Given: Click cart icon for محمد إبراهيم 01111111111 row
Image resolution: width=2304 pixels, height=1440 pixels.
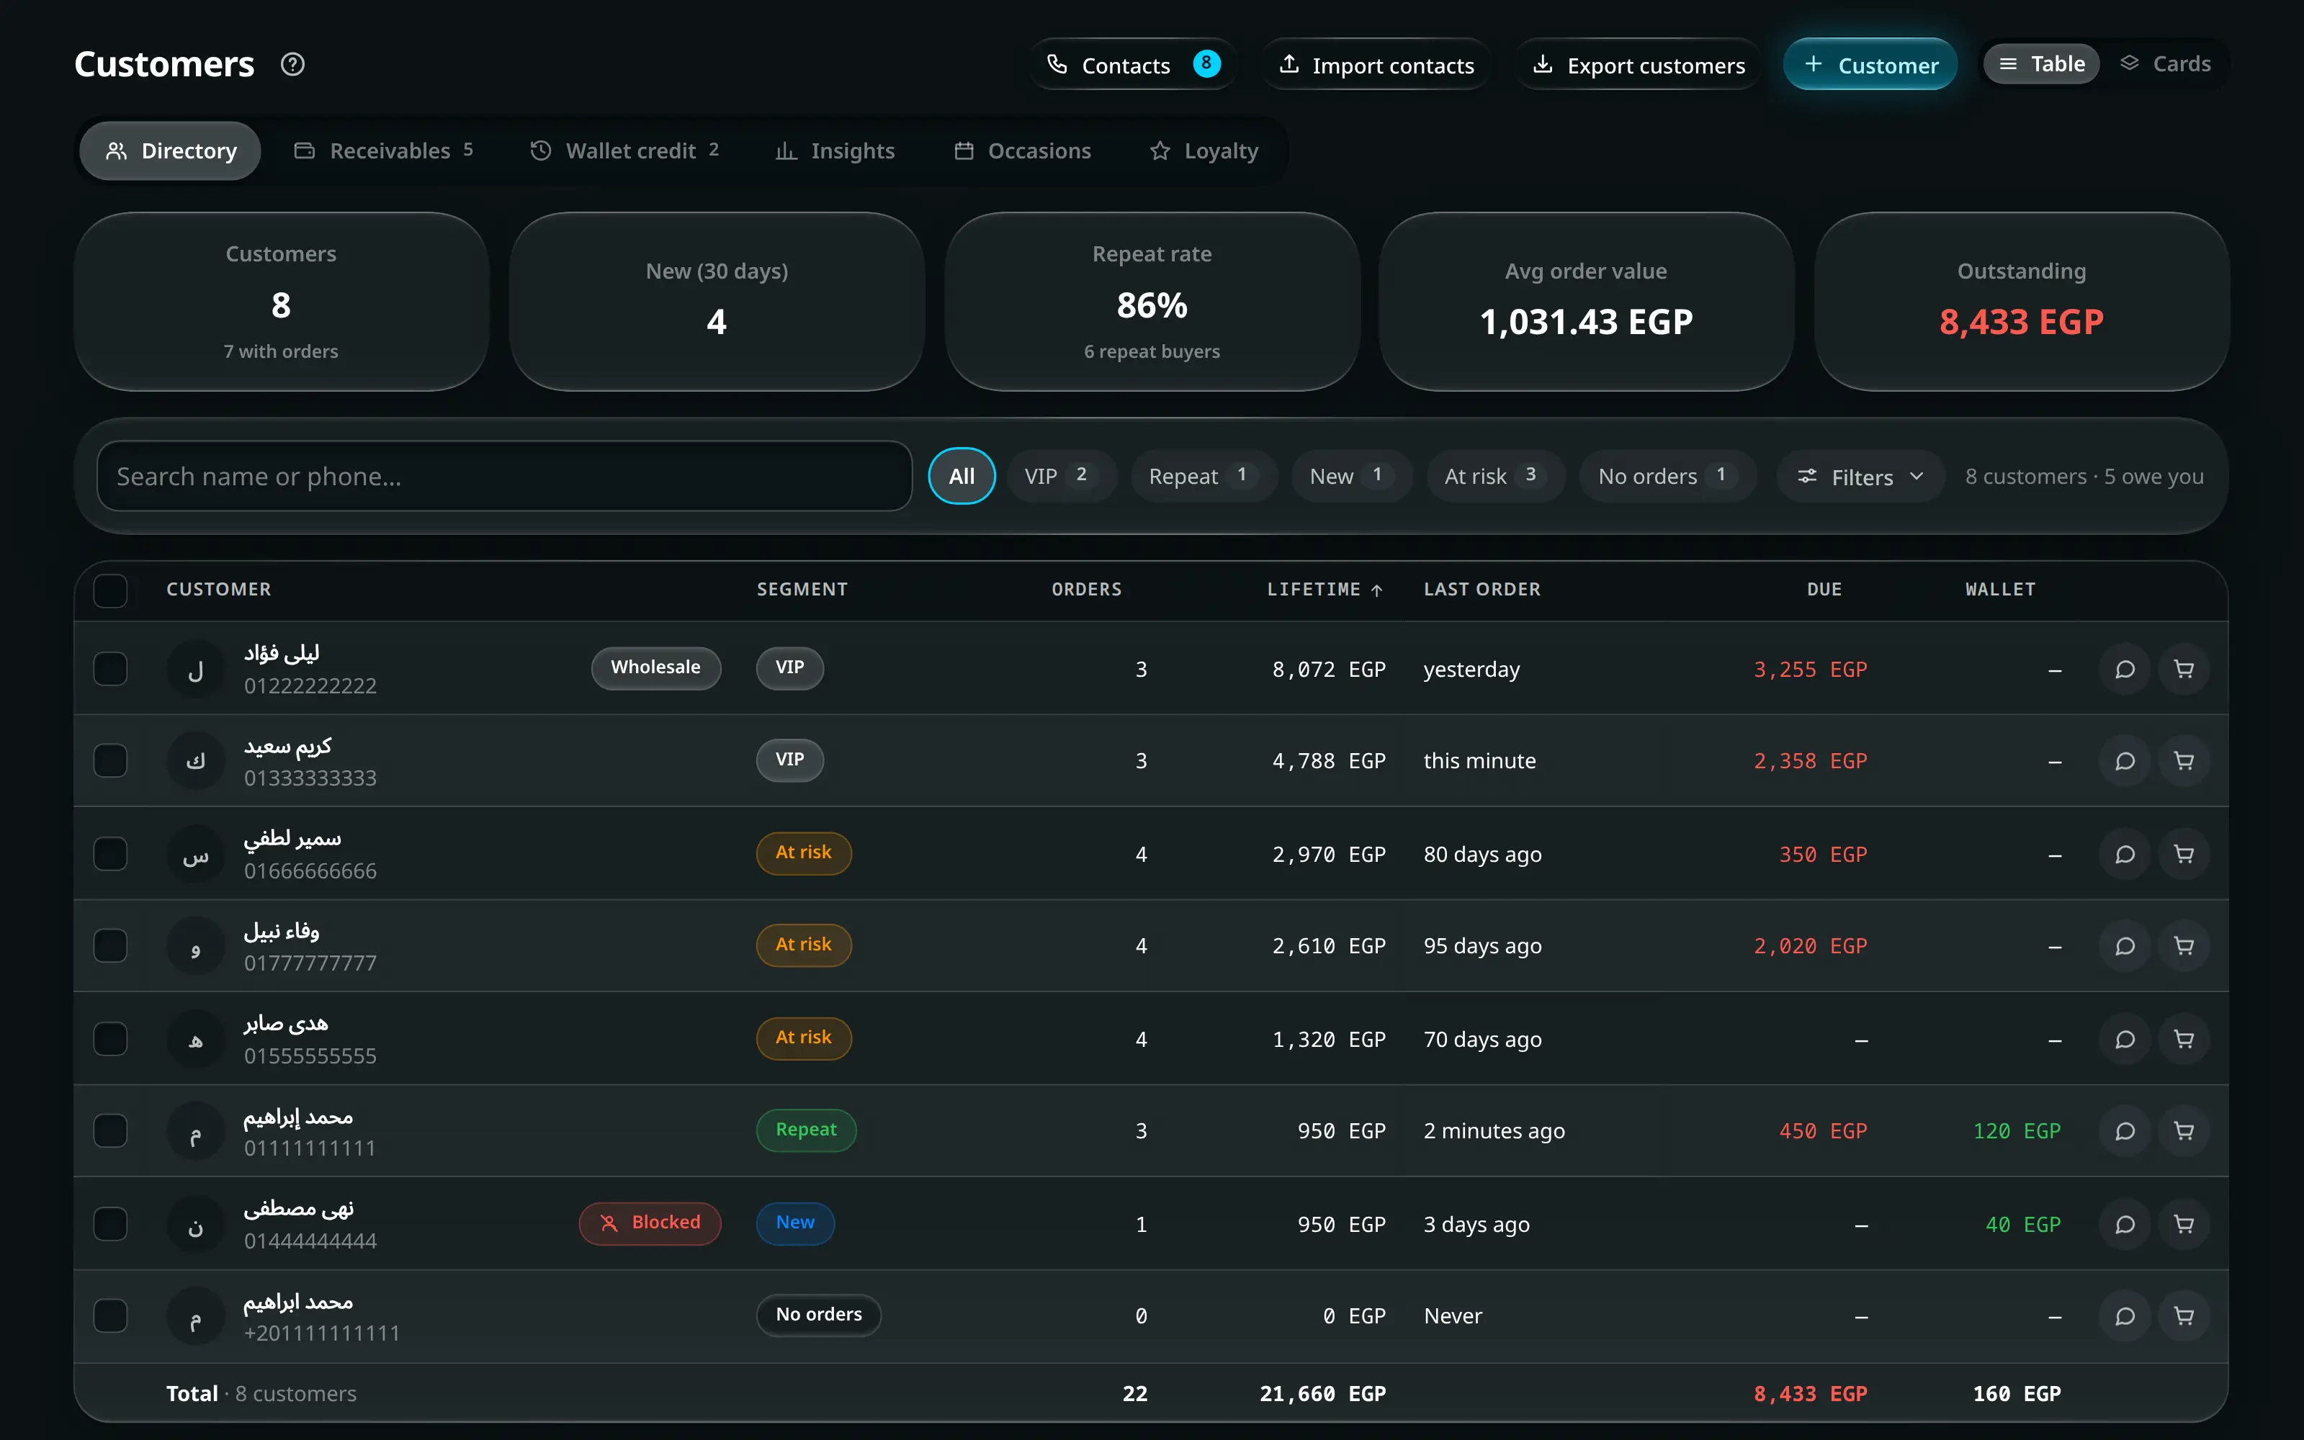Looking at the screenshot, I should 2183,1130.
